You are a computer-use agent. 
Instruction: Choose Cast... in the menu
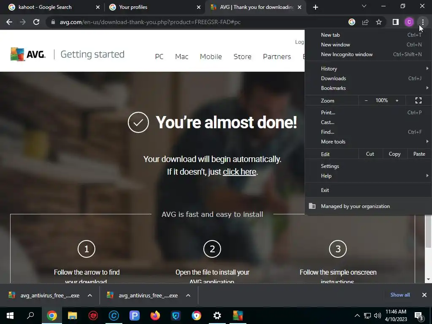tap(368, 122)
